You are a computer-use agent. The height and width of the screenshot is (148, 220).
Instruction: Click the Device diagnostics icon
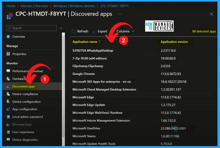pyautogui.click(x=8, y=140)
